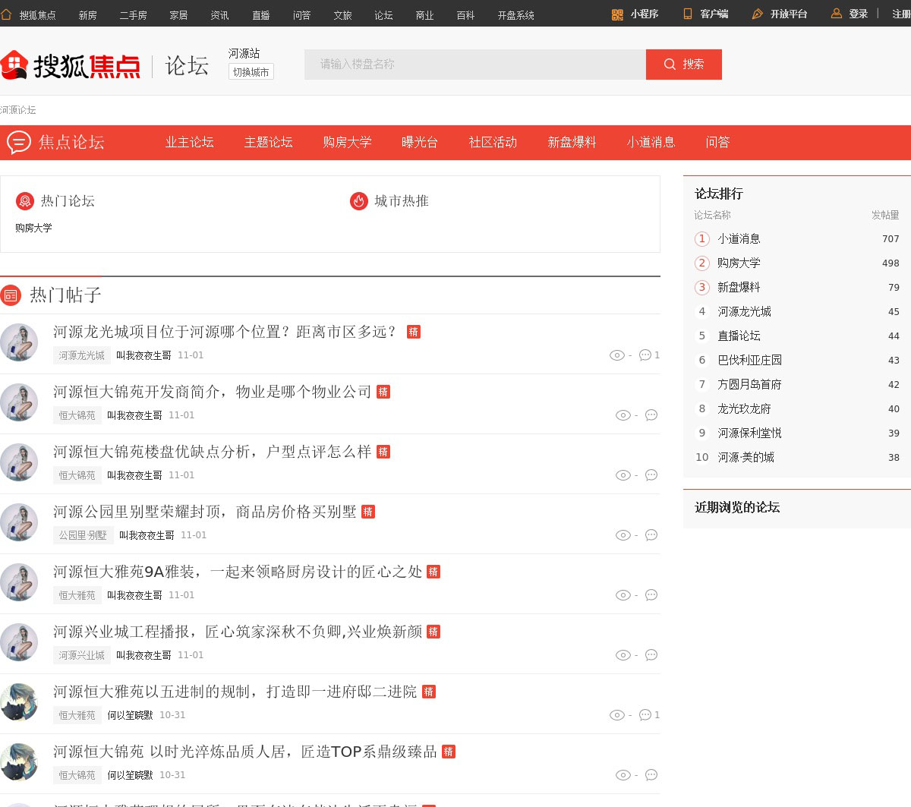Open the 小程序 QR code icon
This screenshot has width=911, height=807.
pos(617,14)
